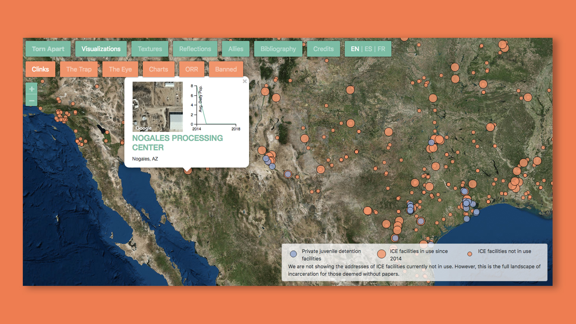This screenshot has width=576, height=324.
Task: Open the Reflections section
Action: click(x=195, y=49)
